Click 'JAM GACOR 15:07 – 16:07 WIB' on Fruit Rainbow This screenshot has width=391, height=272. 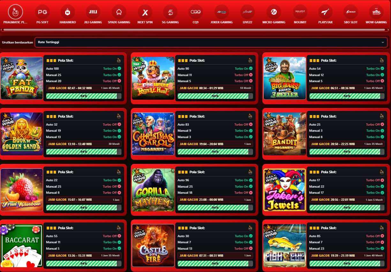pos(70,199)
